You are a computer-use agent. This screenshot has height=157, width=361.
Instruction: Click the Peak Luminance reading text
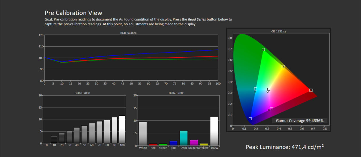click(x=285, y=147)
